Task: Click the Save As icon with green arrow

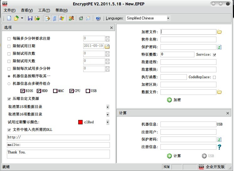Action: click(37, 18)
